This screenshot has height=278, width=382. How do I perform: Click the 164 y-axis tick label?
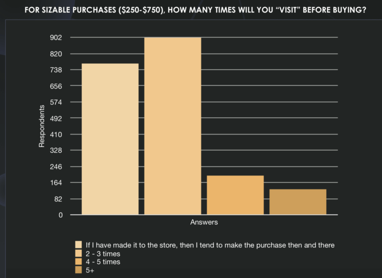pyautogui.click(x=57, y=183)
